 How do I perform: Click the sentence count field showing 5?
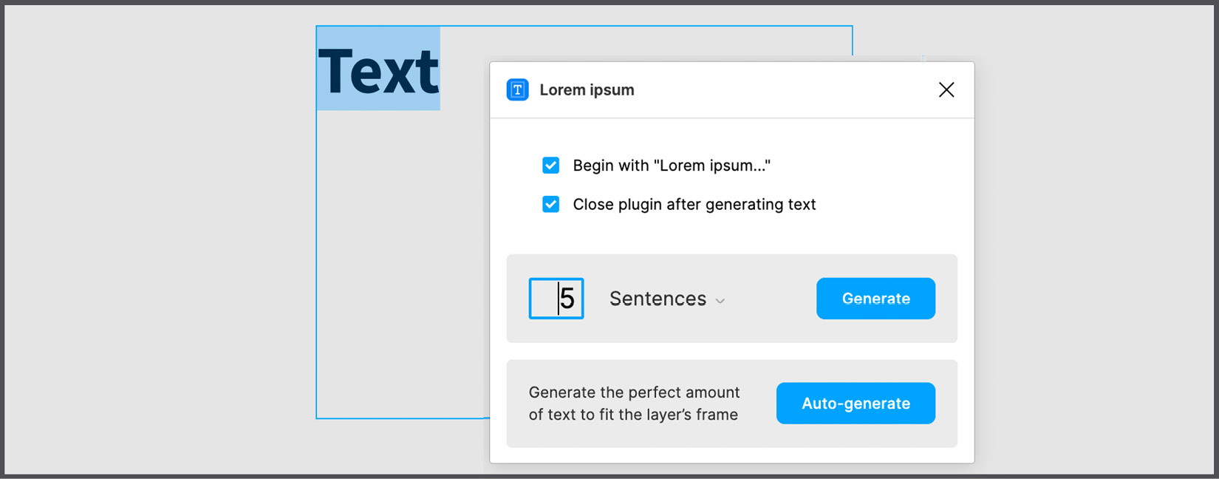click(x=556, y=299)
